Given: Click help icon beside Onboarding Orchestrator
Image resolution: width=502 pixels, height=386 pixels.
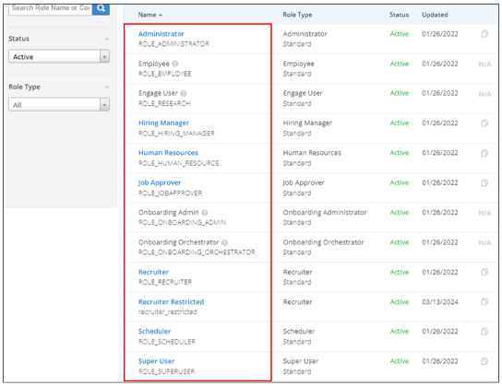Looking at the screenshot, I should [x=225, y=242].
